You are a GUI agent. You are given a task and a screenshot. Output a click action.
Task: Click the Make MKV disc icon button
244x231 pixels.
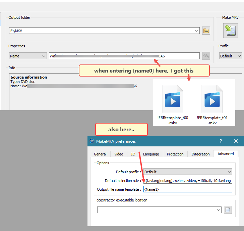231,31
